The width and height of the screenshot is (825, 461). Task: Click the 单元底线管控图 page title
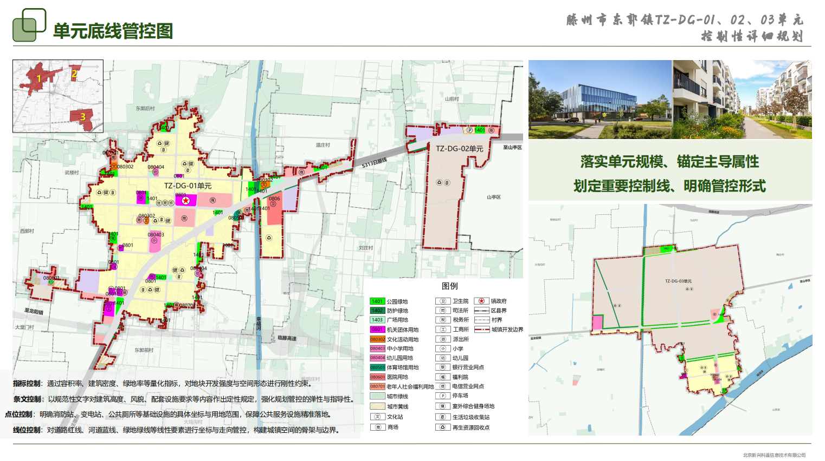pyautogui.click(x=113, y=31)
